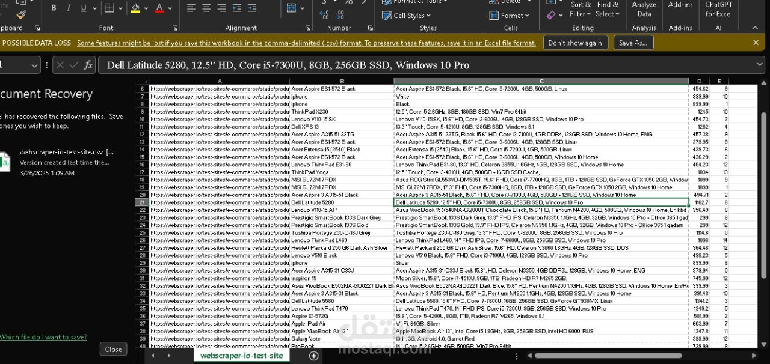Show next sheet tab with right arrow
This screenshot has height=364, width=770.
(168, 356)
